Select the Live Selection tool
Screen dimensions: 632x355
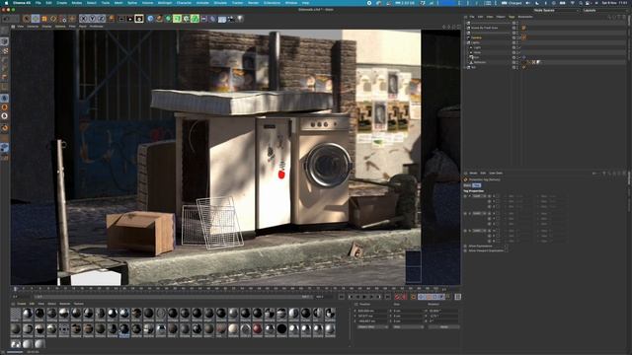(27, 19)
